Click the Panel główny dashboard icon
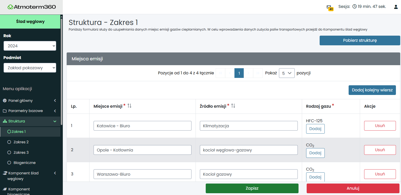 pyautogui.click(x=5, y=101)
